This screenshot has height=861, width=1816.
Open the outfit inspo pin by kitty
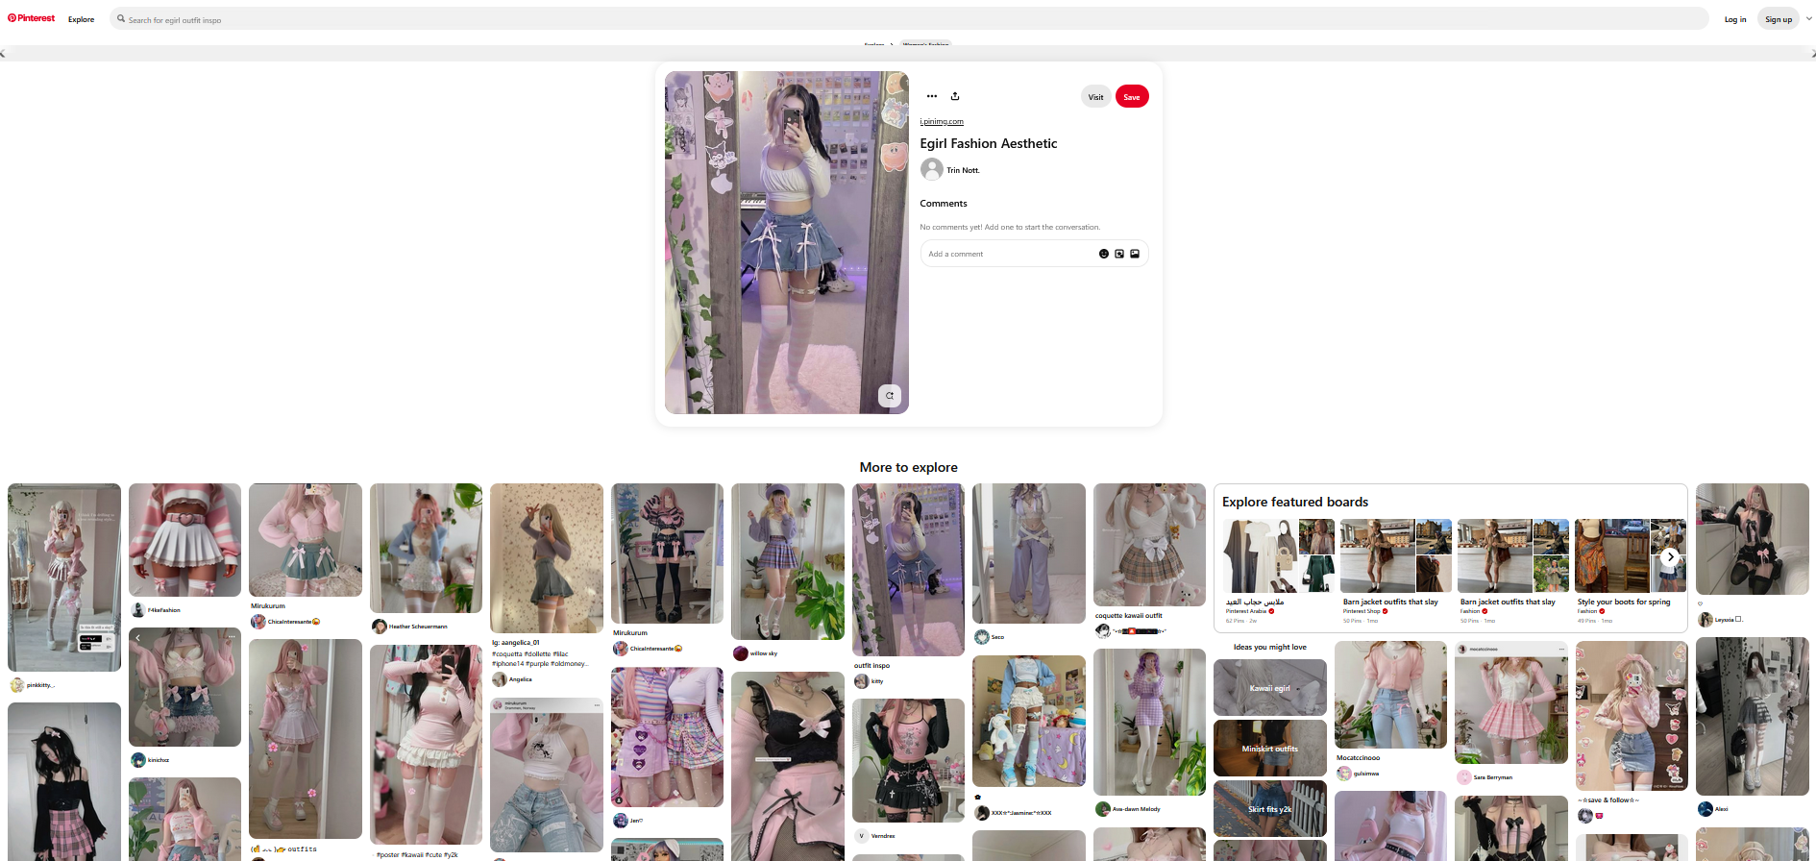(908, 570)
